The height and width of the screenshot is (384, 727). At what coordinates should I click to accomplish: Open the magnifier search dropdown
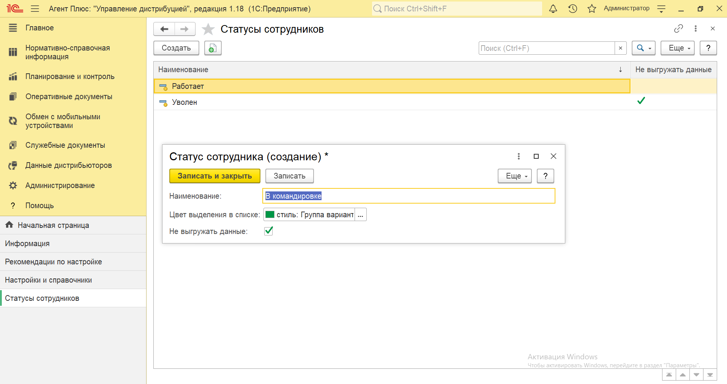point(643,48)
